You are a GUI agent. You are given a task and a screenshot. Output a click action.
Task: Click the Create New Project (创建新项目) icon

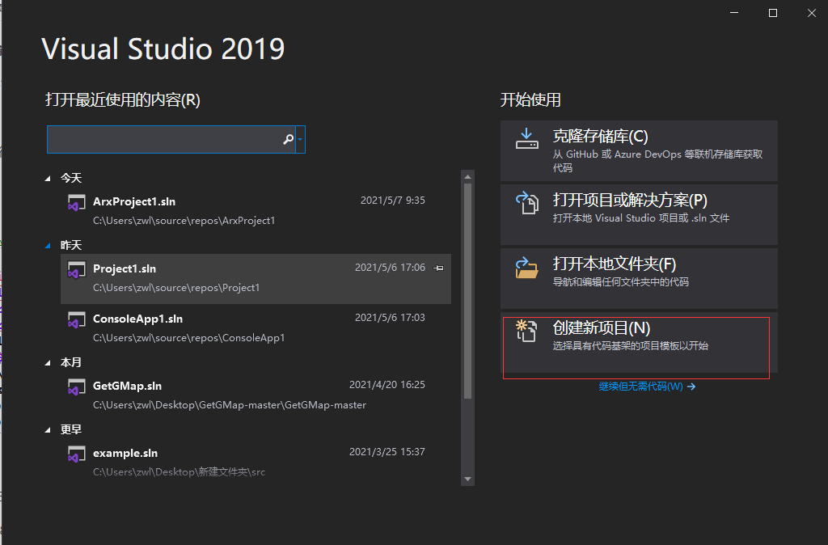pyautogui.click(x=527, y=331)
